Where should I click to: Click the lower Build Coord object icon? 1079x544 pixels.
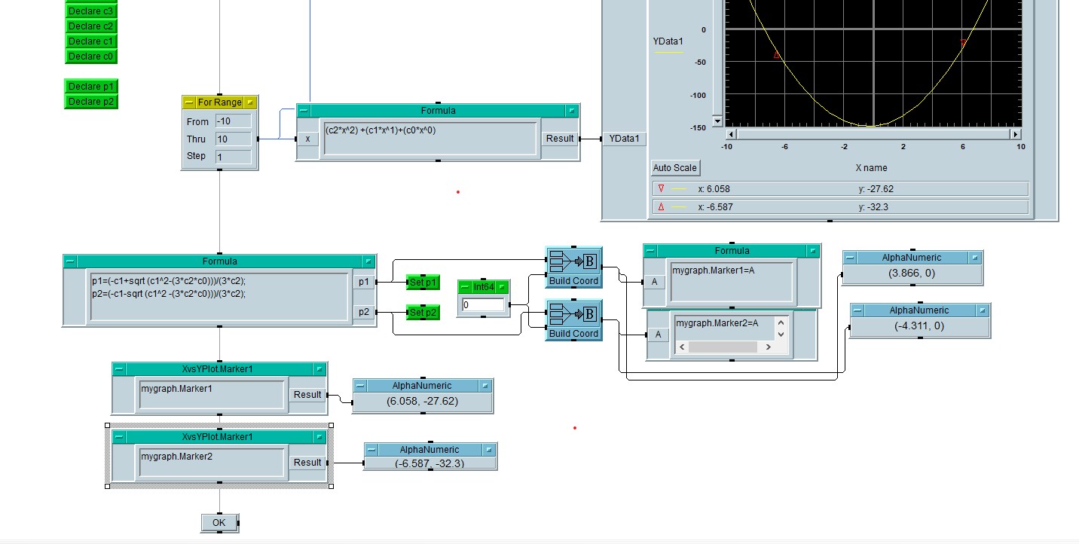click(573, 315)
